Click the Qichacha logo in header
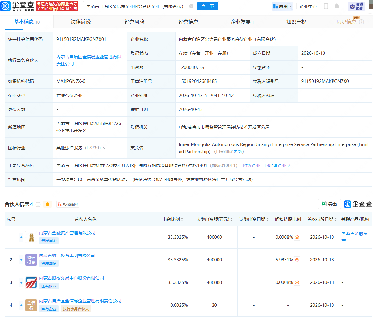The width and height of the screenshot is (373, 317). tap(17, 6)
